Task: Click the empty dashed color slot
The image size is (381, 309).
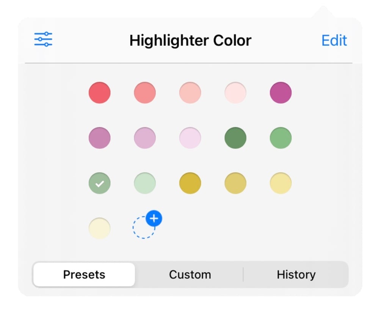Action: tap(143, 228)
